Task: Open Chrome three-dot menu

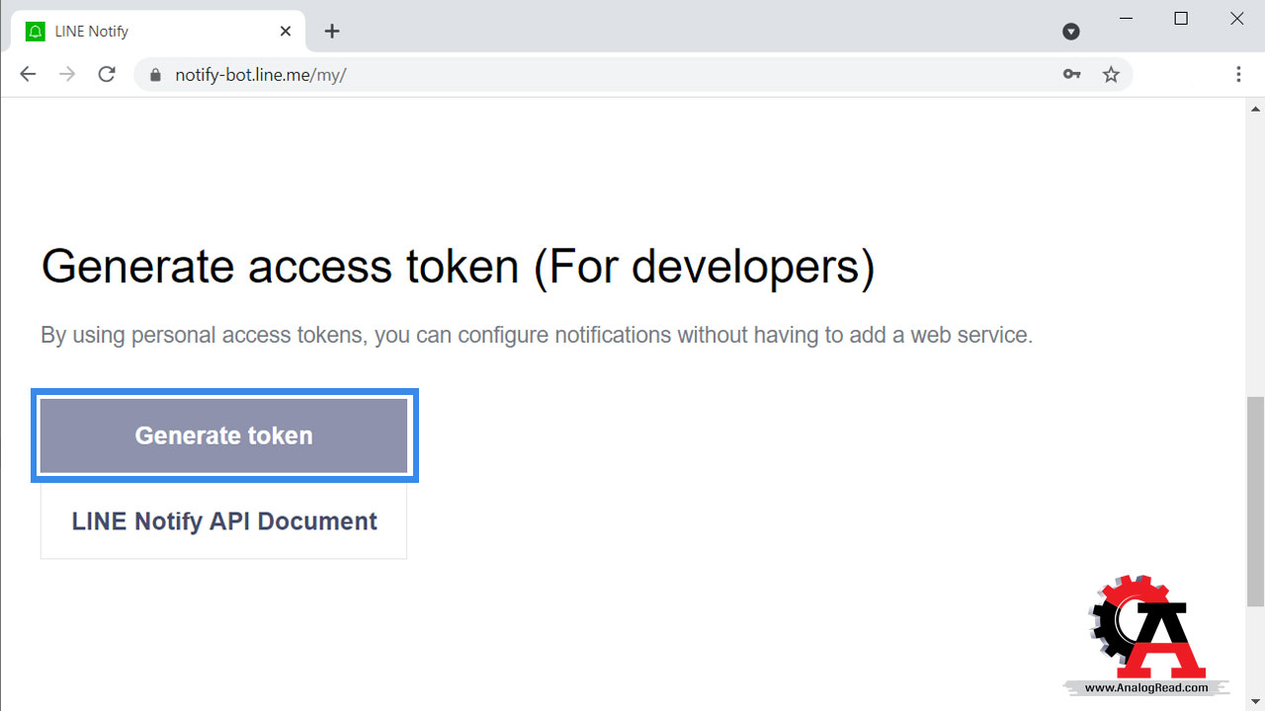Action: click(x=1238, y=74)
